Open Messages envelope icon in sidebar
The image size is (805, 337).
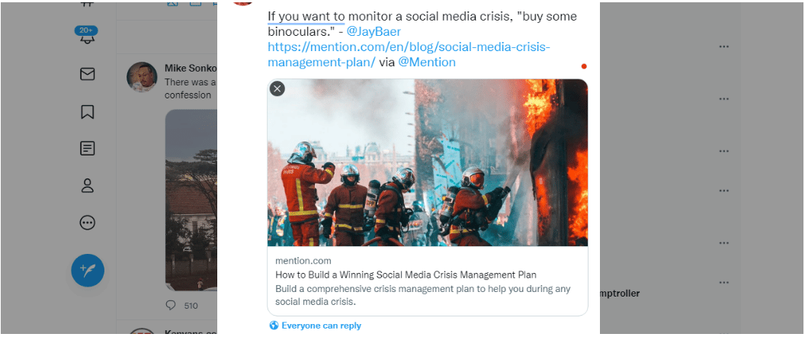click(x=87, y=74)
